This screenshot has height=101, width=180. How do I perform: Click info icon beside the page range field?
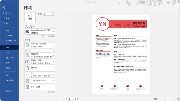point(54,50)
